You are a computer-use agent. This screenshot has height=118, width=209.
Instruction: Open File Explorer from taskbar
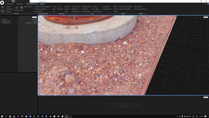coord(10,116)
